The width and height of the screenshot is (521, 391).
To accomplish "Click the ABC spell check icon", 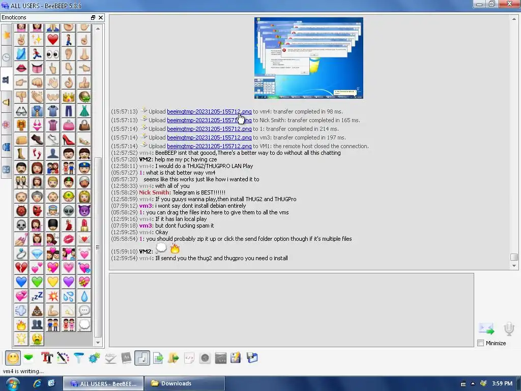I will click(x=110, y=358).
